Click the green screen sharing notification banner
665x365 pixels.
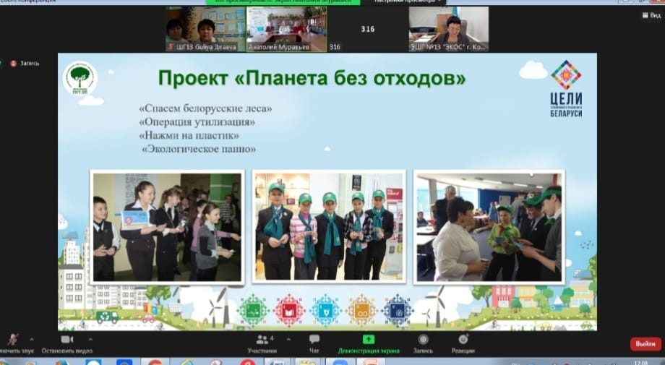283,1
